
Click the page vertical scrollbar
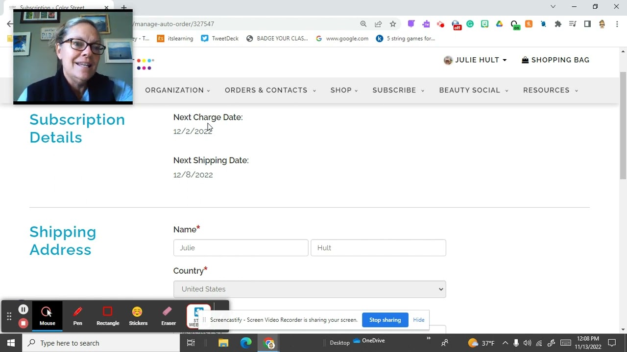click(623, 126)
